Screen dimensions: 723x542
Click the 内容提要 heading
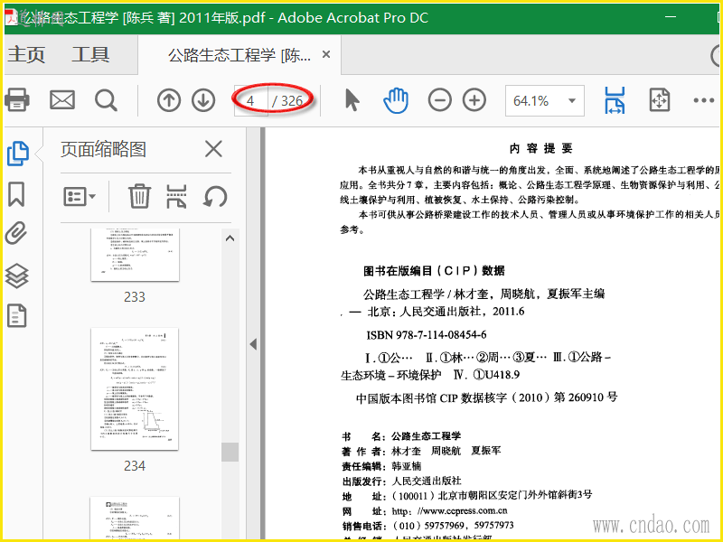click(x=540, y=148)
